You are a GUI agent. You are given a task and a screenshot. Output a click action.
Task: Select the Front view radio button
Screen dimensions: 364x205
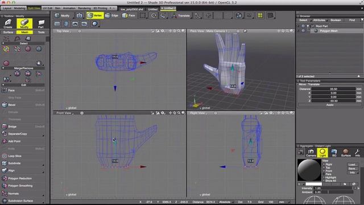(x=324, y=171)
